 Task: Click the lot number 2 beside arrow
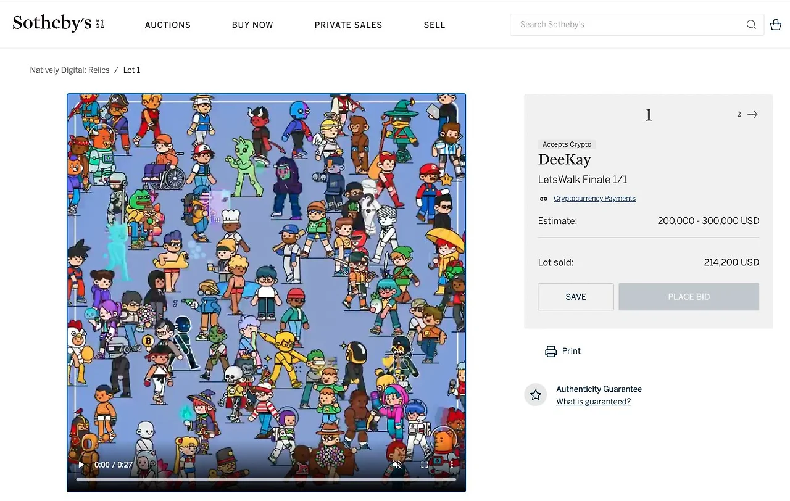click(x=739, y=114)
